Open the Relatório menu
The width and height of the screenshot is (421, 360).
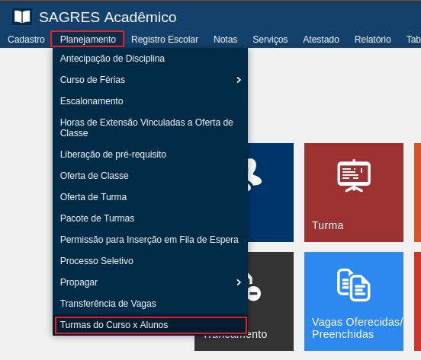click(x=373, y=40)
